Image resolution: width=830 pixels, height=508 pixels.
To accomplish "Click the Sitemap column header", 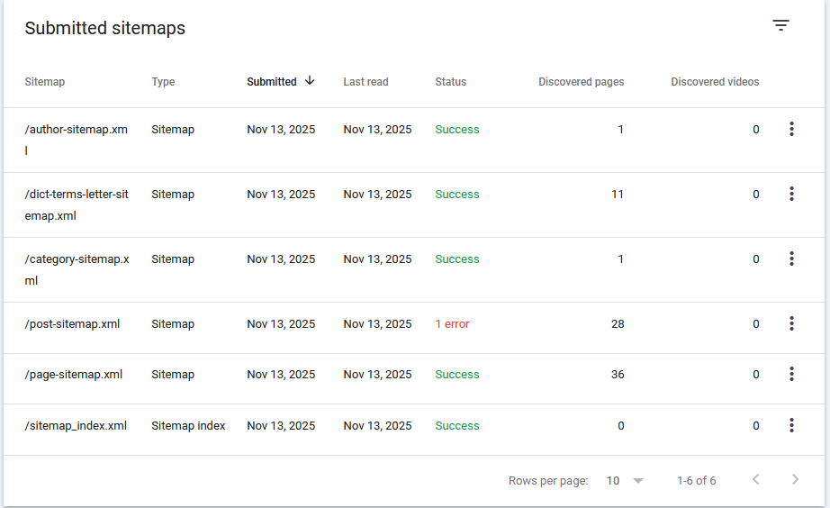I will pyautogui.click(x=45, y=82).
